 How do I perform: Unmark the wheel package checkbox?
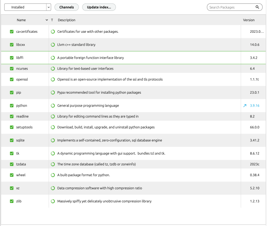12,175
